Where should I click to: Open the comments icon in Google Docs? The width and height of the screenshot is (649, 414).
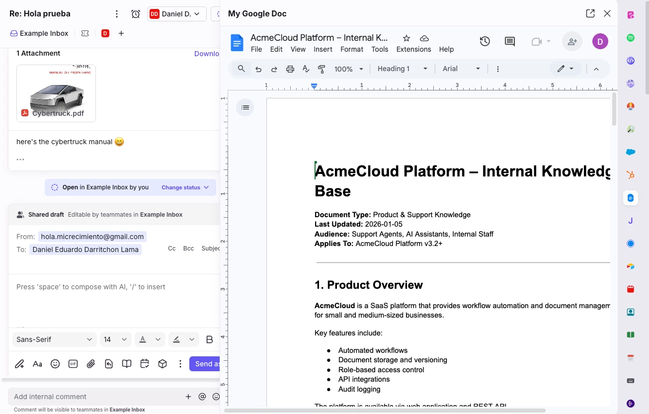pos(510,42)
